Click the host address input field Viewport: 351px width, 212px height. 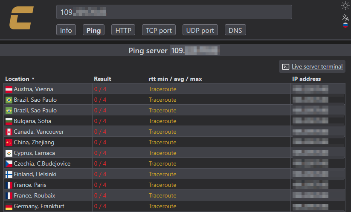(174, 12)
